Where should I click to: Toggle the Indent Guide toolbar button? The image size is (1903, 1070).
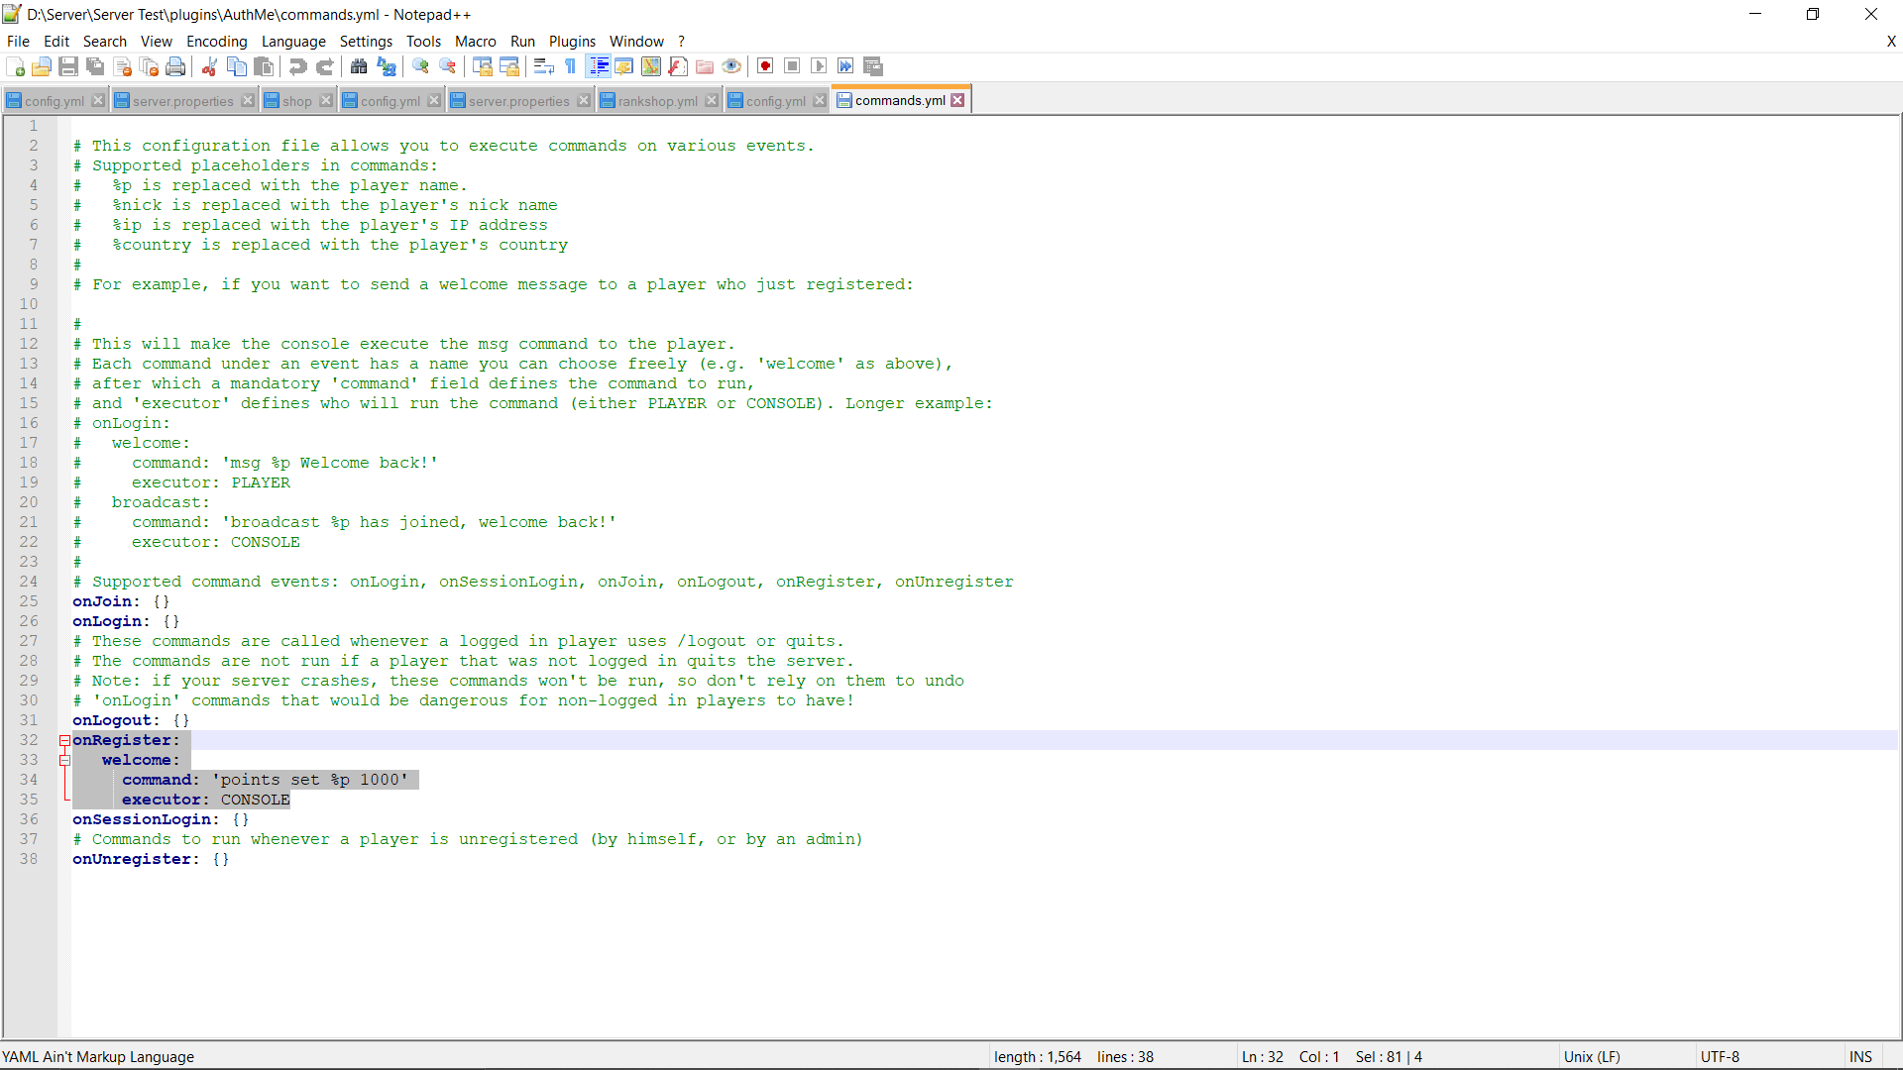(x=599, y=66)
